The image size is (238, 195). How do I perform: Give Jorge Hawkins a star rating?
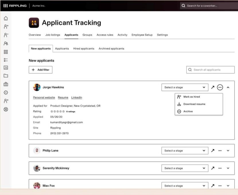tap(57, 111)
